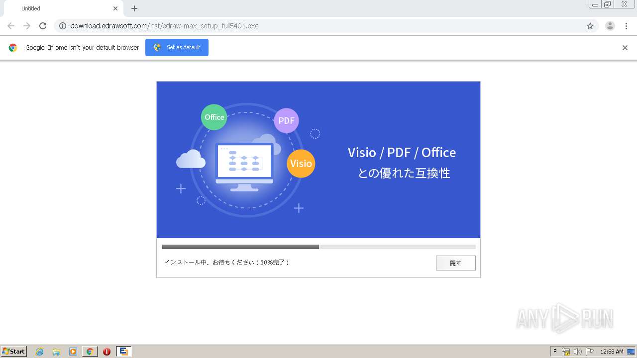Reload the page with refresh icon

pos(43,26)
